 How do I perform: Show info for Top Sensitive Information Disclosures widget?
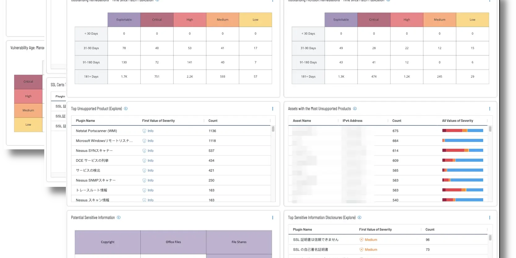tap(359, 217)
